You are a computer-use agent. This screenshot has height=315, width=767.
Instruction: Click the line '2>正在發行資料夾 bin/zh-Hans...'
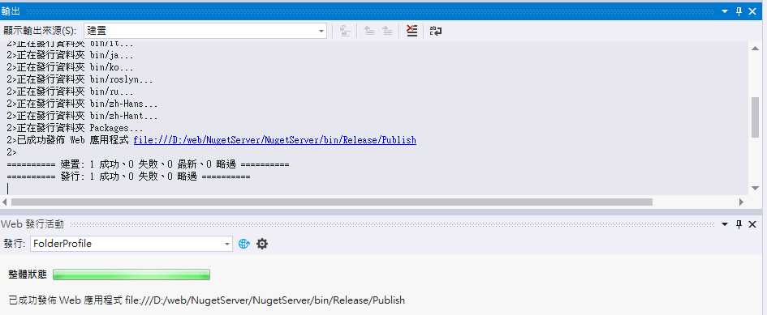[x=83, y=104]
